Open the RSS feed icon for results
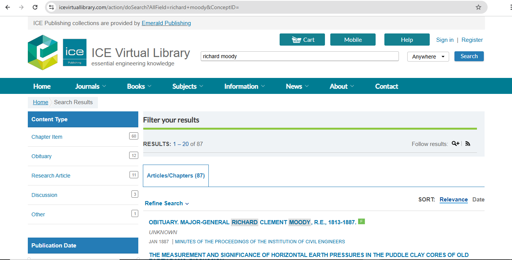 [468, 144]
